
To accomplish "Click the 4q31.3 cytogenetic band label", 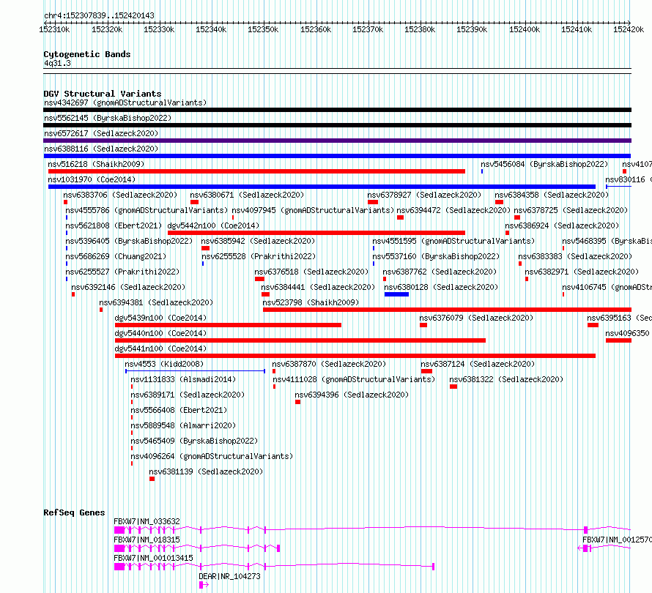I will (x=57, y=63).
